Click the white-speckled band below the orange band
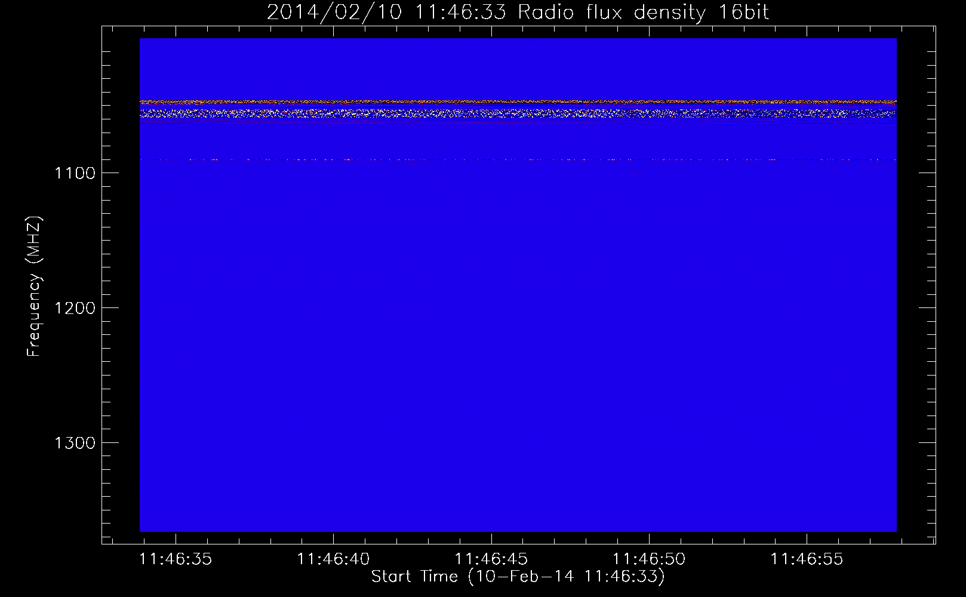 pos(518,113)
